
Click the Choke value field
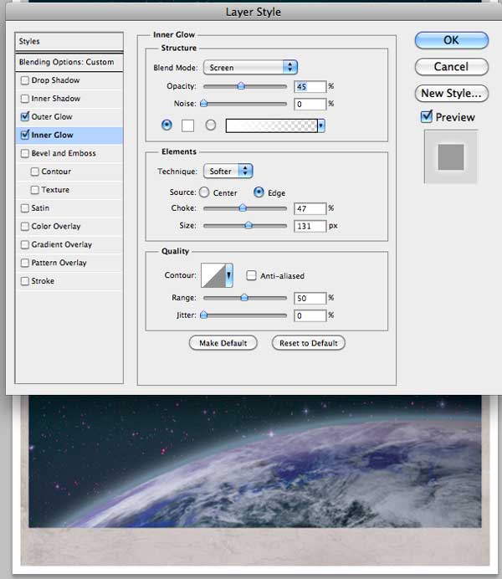tap(310, 208)
